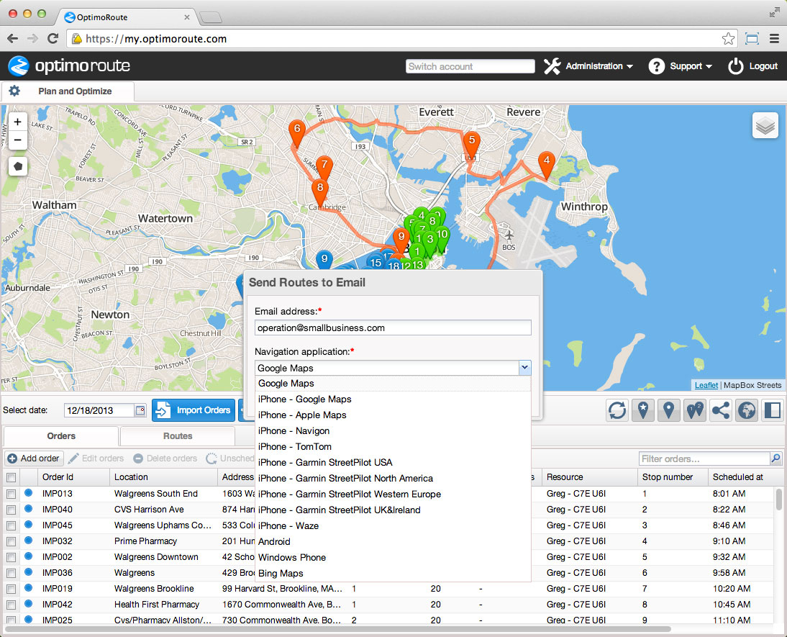Switch to the Orders tab
Viewport: 787px width, 637px height.
[61, 436]
